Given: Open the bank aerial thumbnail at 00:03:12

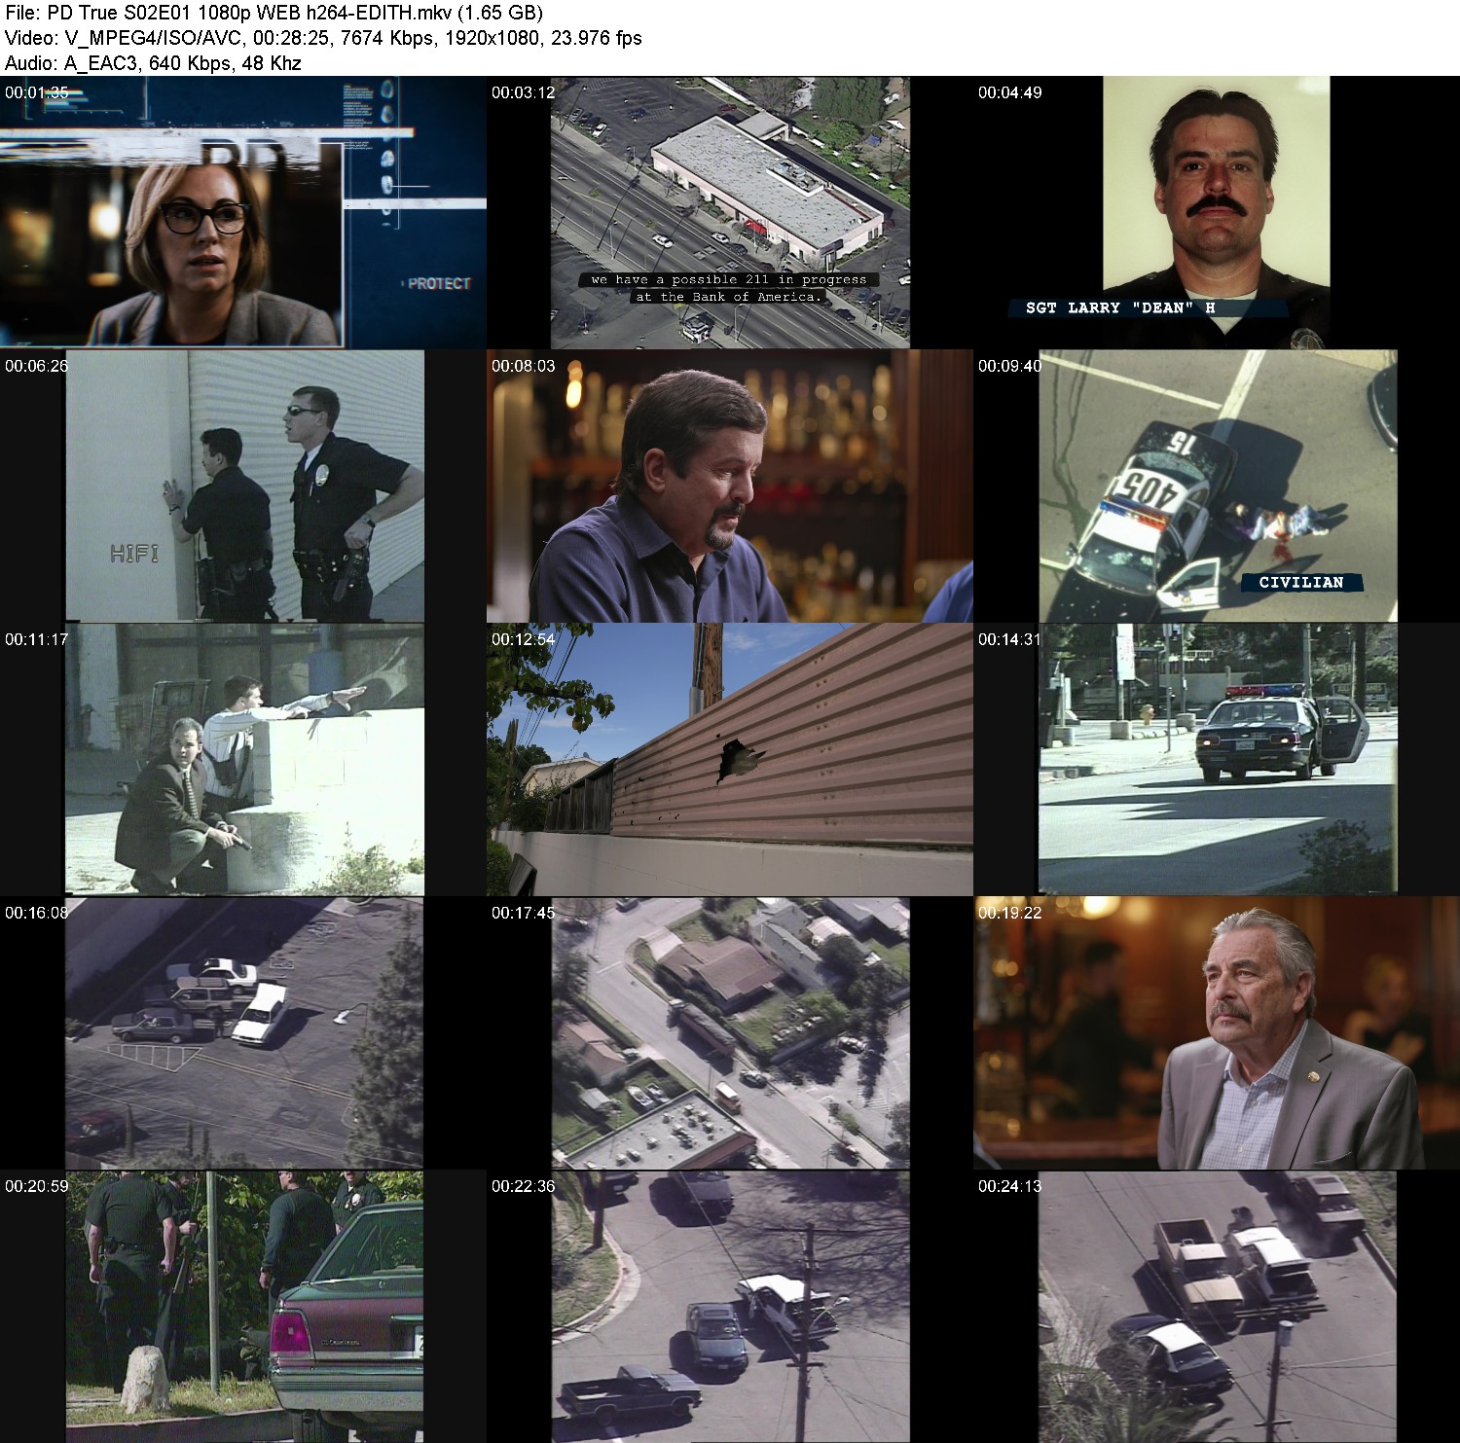Looking at the screenshot, I should (x=730, y=212).
